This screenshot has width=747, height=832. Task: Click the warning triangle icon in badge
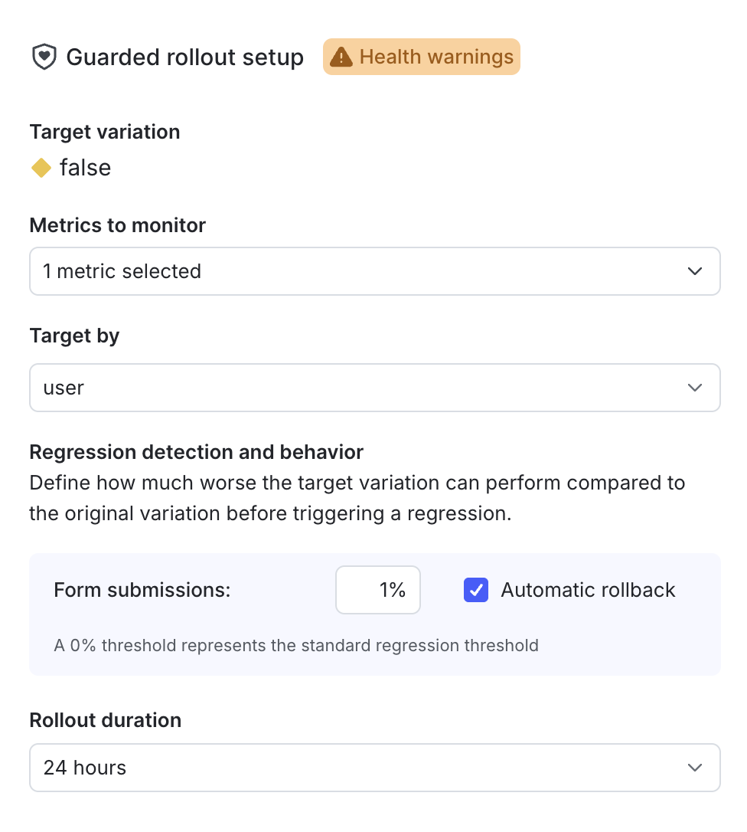[x=341, y=57]
